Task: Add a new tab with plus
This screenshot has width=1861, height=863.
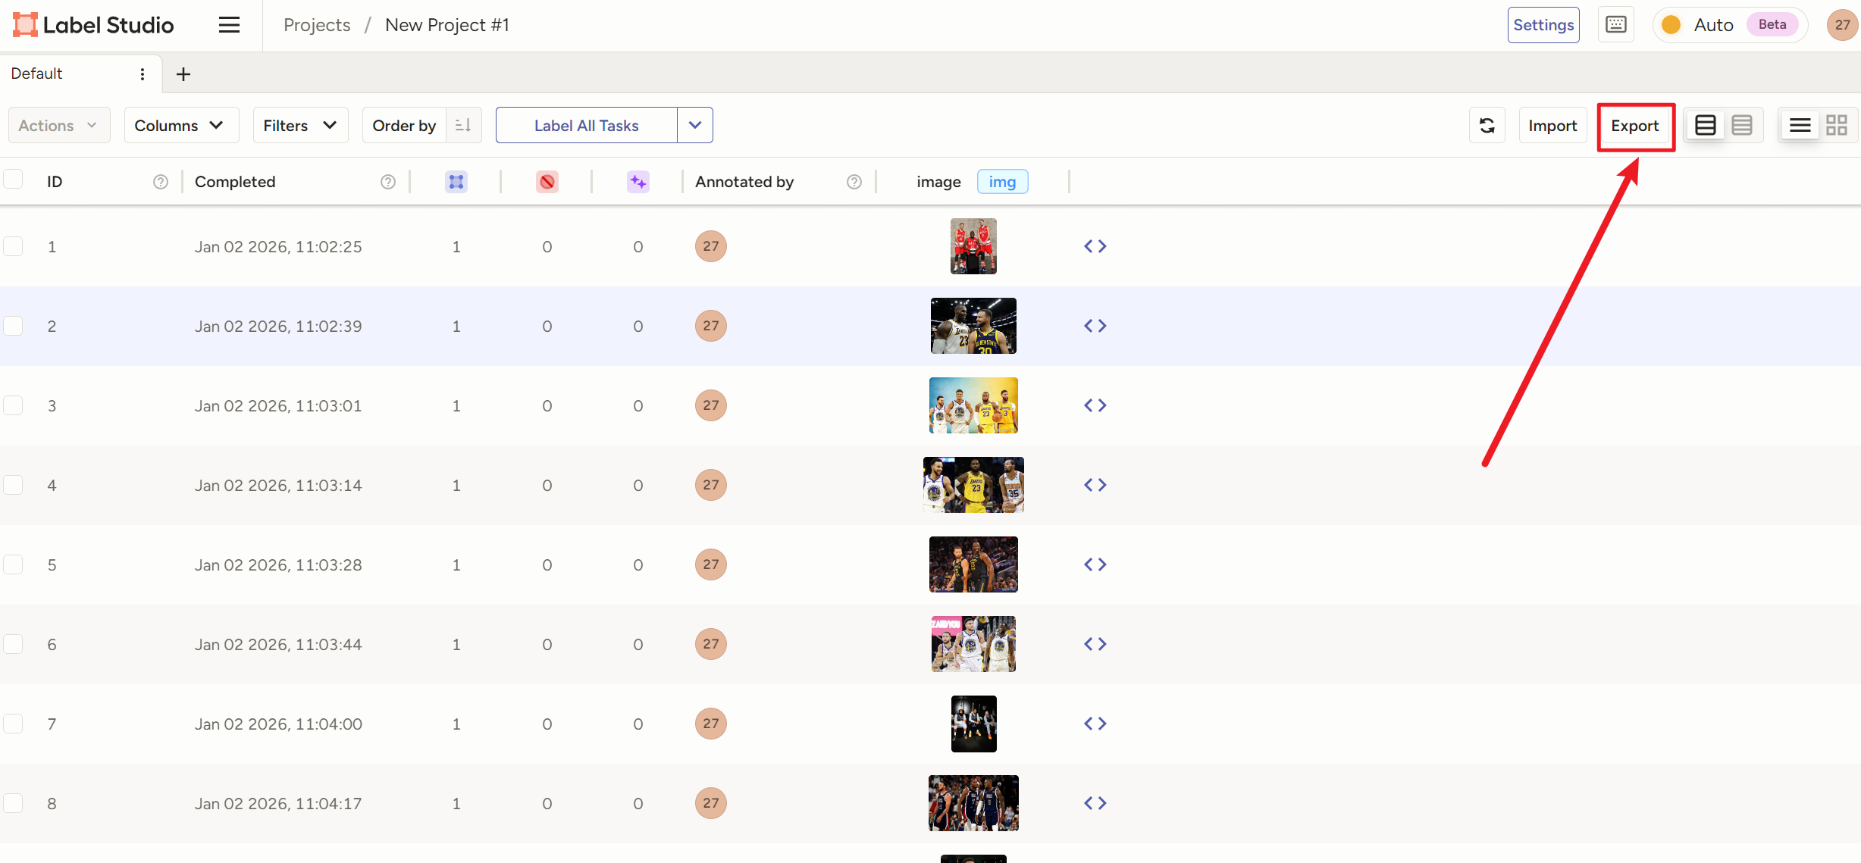Action: [x=183, y=73]
